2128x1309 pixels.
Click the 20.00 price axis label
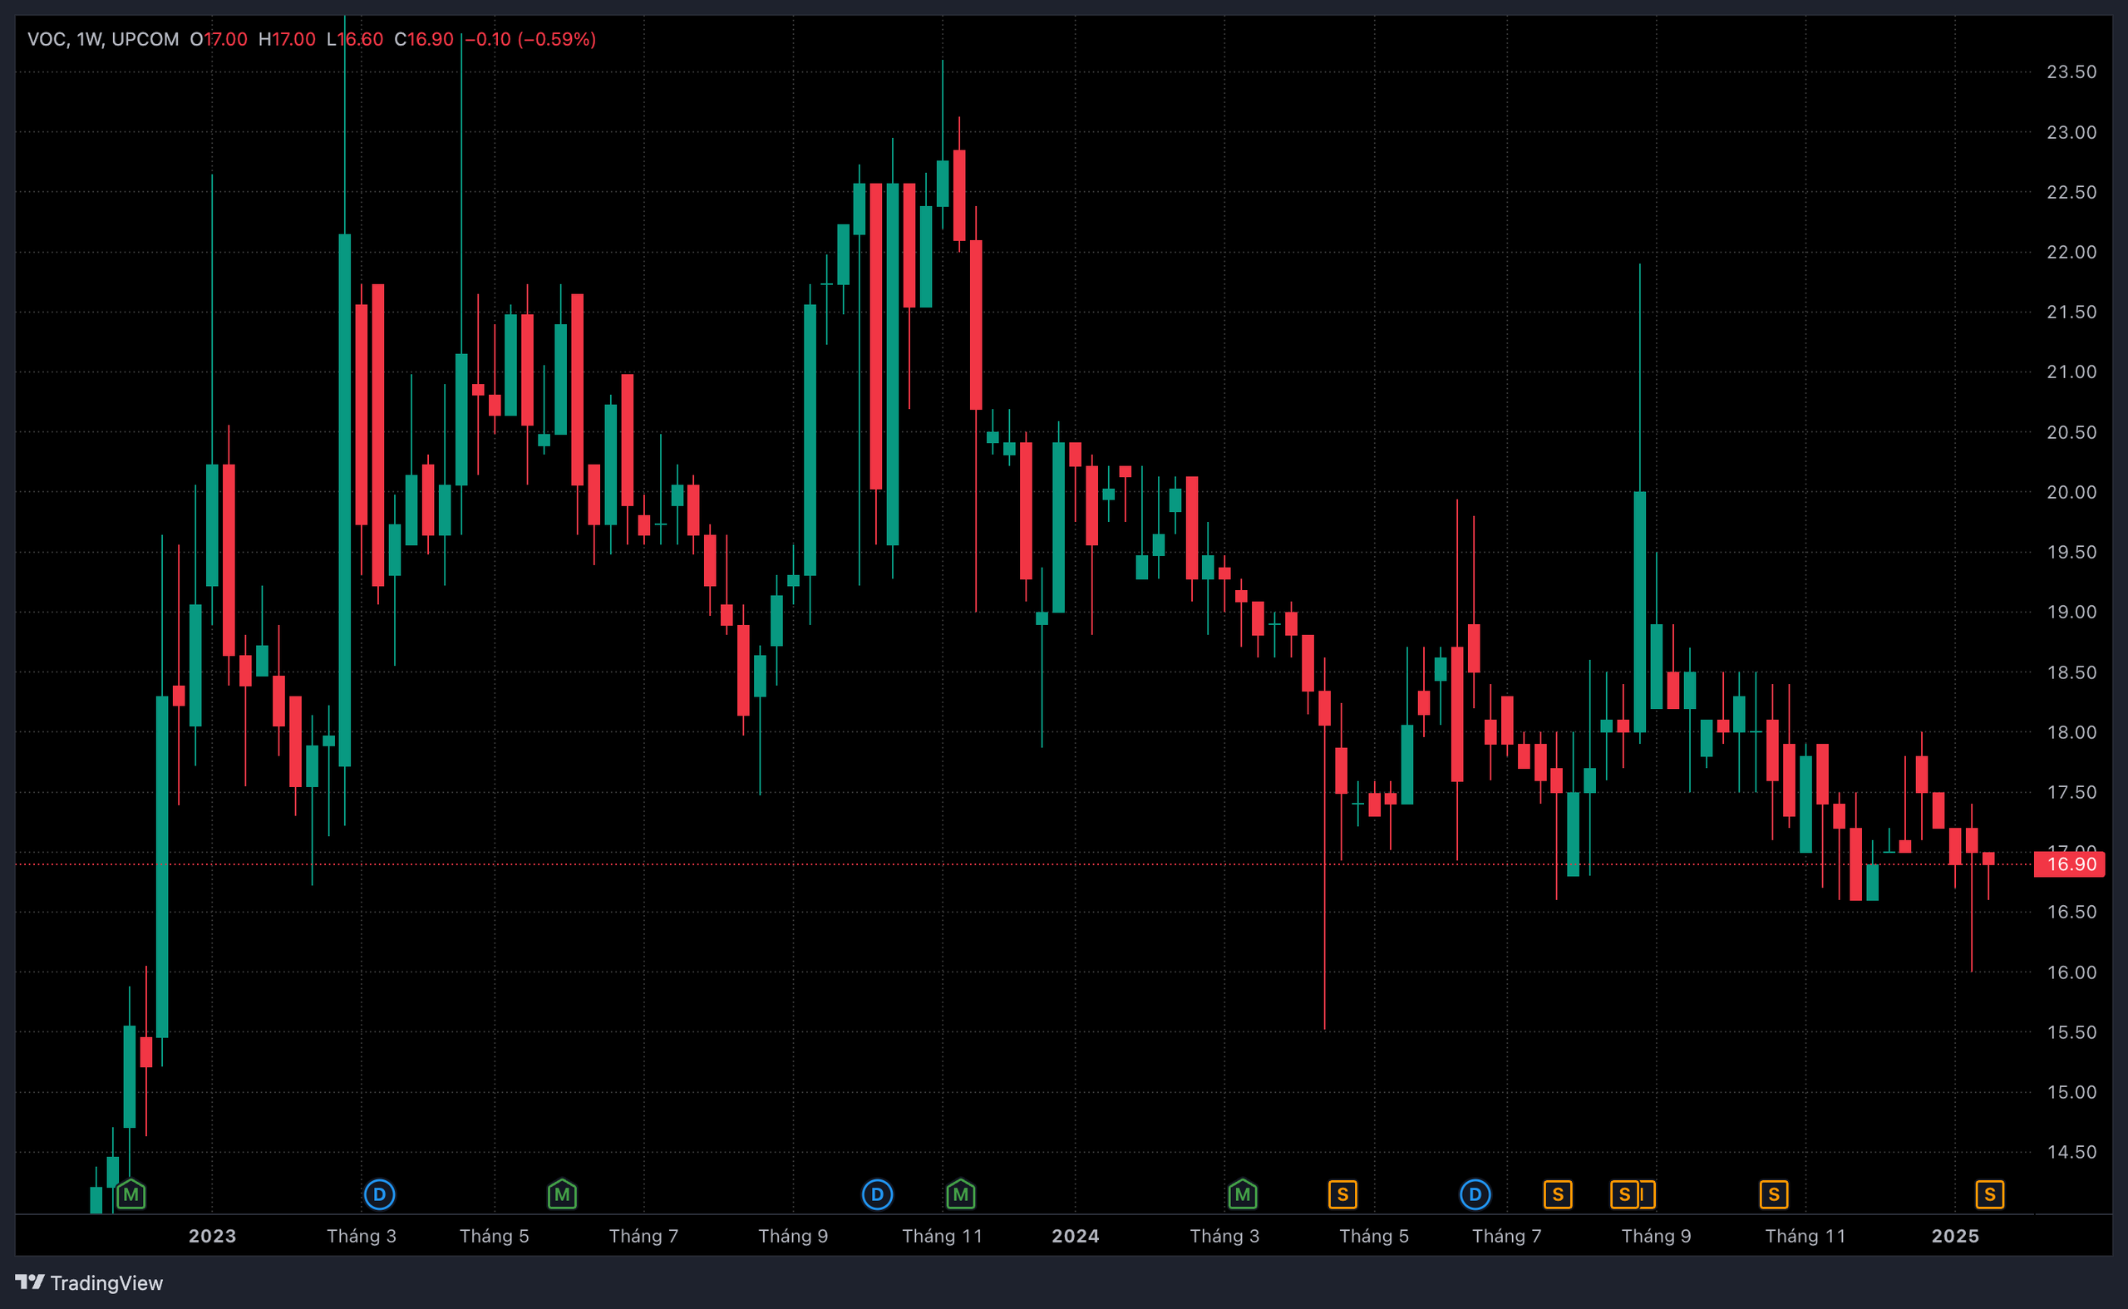tap(2071, 492)
